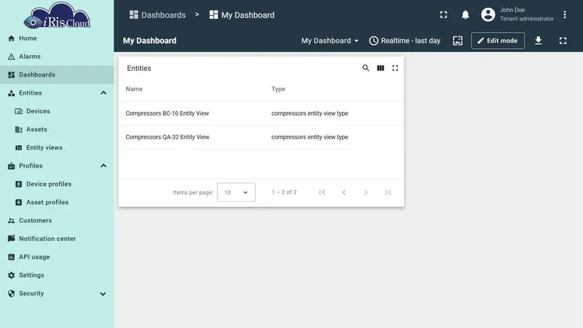The width and height of the screenshot is (583, 328).
Task: Go to previous page of Entities
Action: (344, 192)
